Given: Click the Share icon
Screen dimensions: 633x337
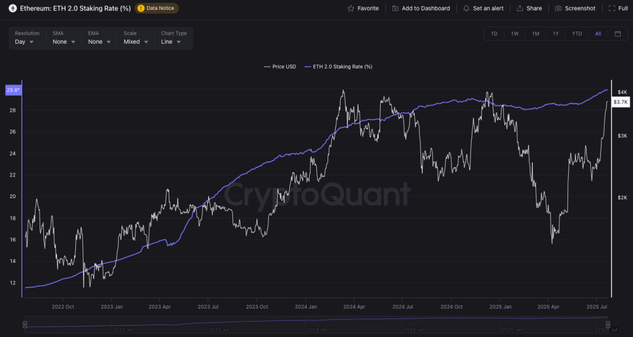Looking at the screenshot, I should pos(520,9).
